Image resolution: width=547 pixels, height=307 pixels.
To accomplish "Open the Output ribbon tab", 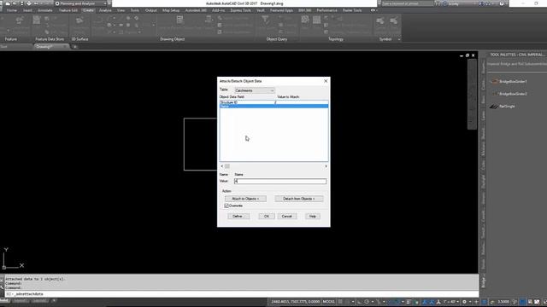I will coord(151,10).
